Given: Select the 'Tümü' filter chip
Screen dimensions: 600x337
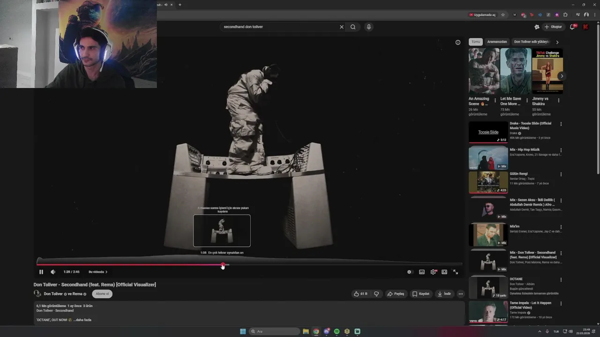Looking at the screenshot, I should click(476, 42).
